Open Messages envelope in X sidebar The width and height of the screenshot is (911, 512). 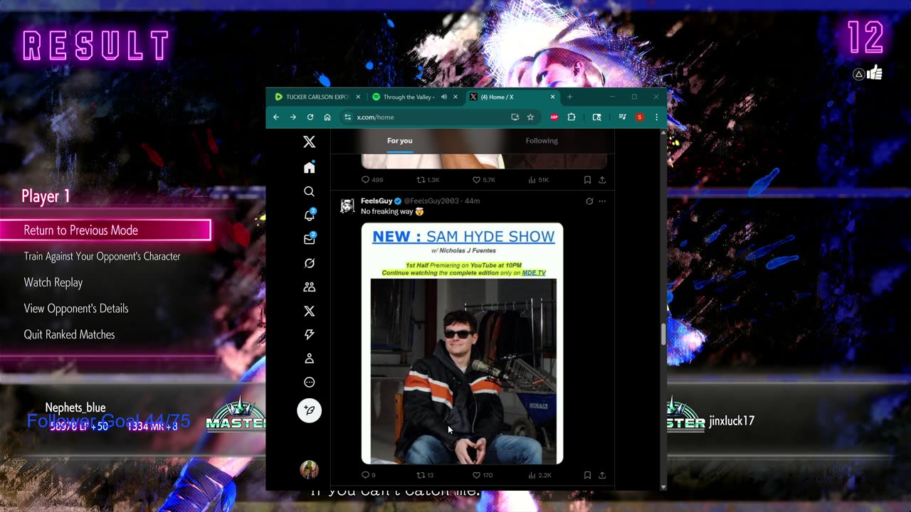click(309, 239)
